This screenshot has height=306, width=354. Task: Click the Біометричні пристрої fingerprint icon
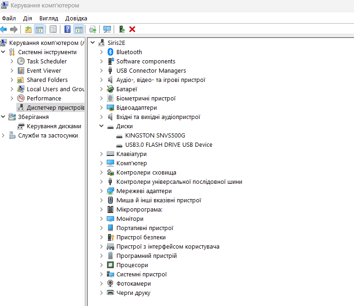110,98
